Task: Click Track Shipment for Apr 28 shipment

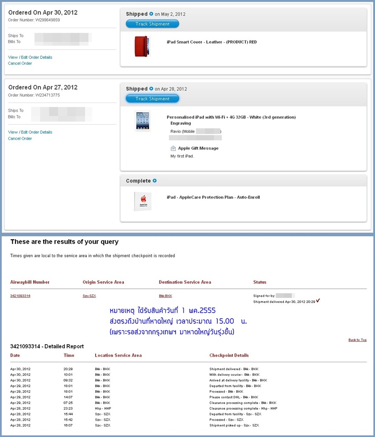Action: (152, 99)
